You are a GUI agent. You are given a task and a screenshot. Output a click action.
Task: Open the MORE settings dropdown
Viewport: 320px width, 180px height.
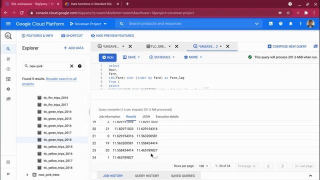click(x=193, y=57)
